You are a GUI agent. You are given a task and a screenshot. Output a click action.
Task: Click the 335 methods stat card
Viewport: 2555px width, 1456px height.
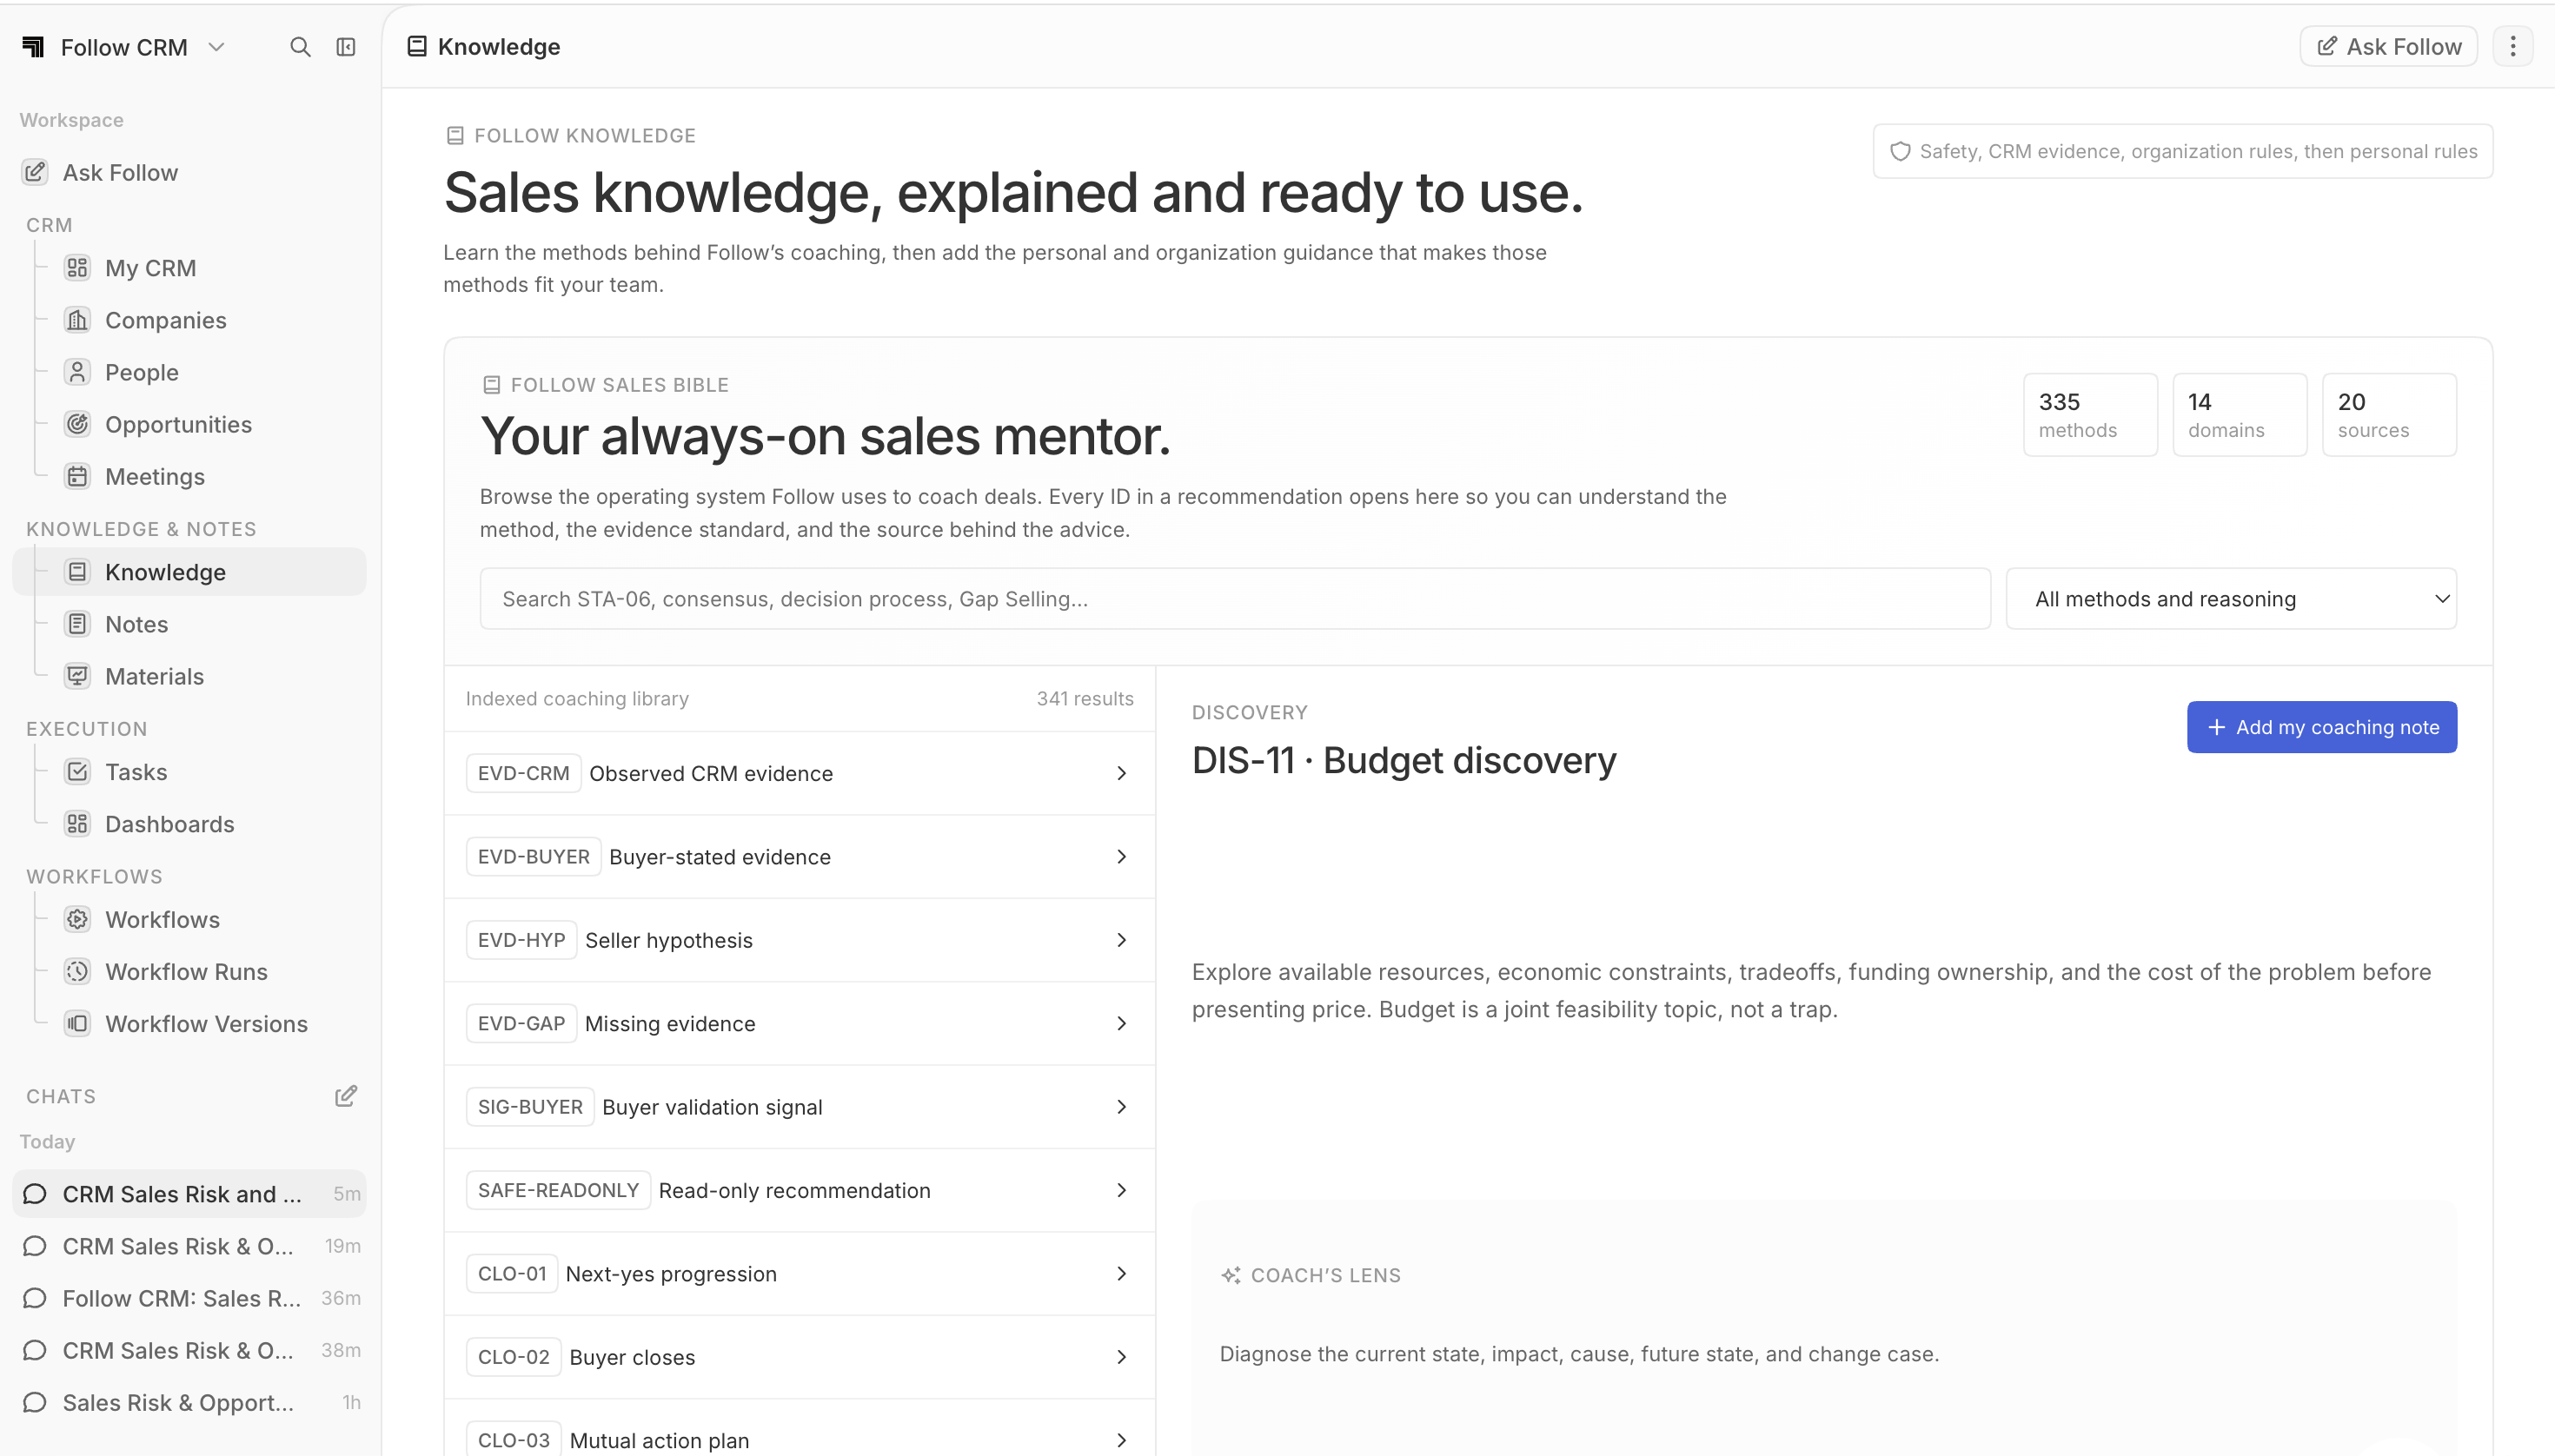[x=2090, y=415]
